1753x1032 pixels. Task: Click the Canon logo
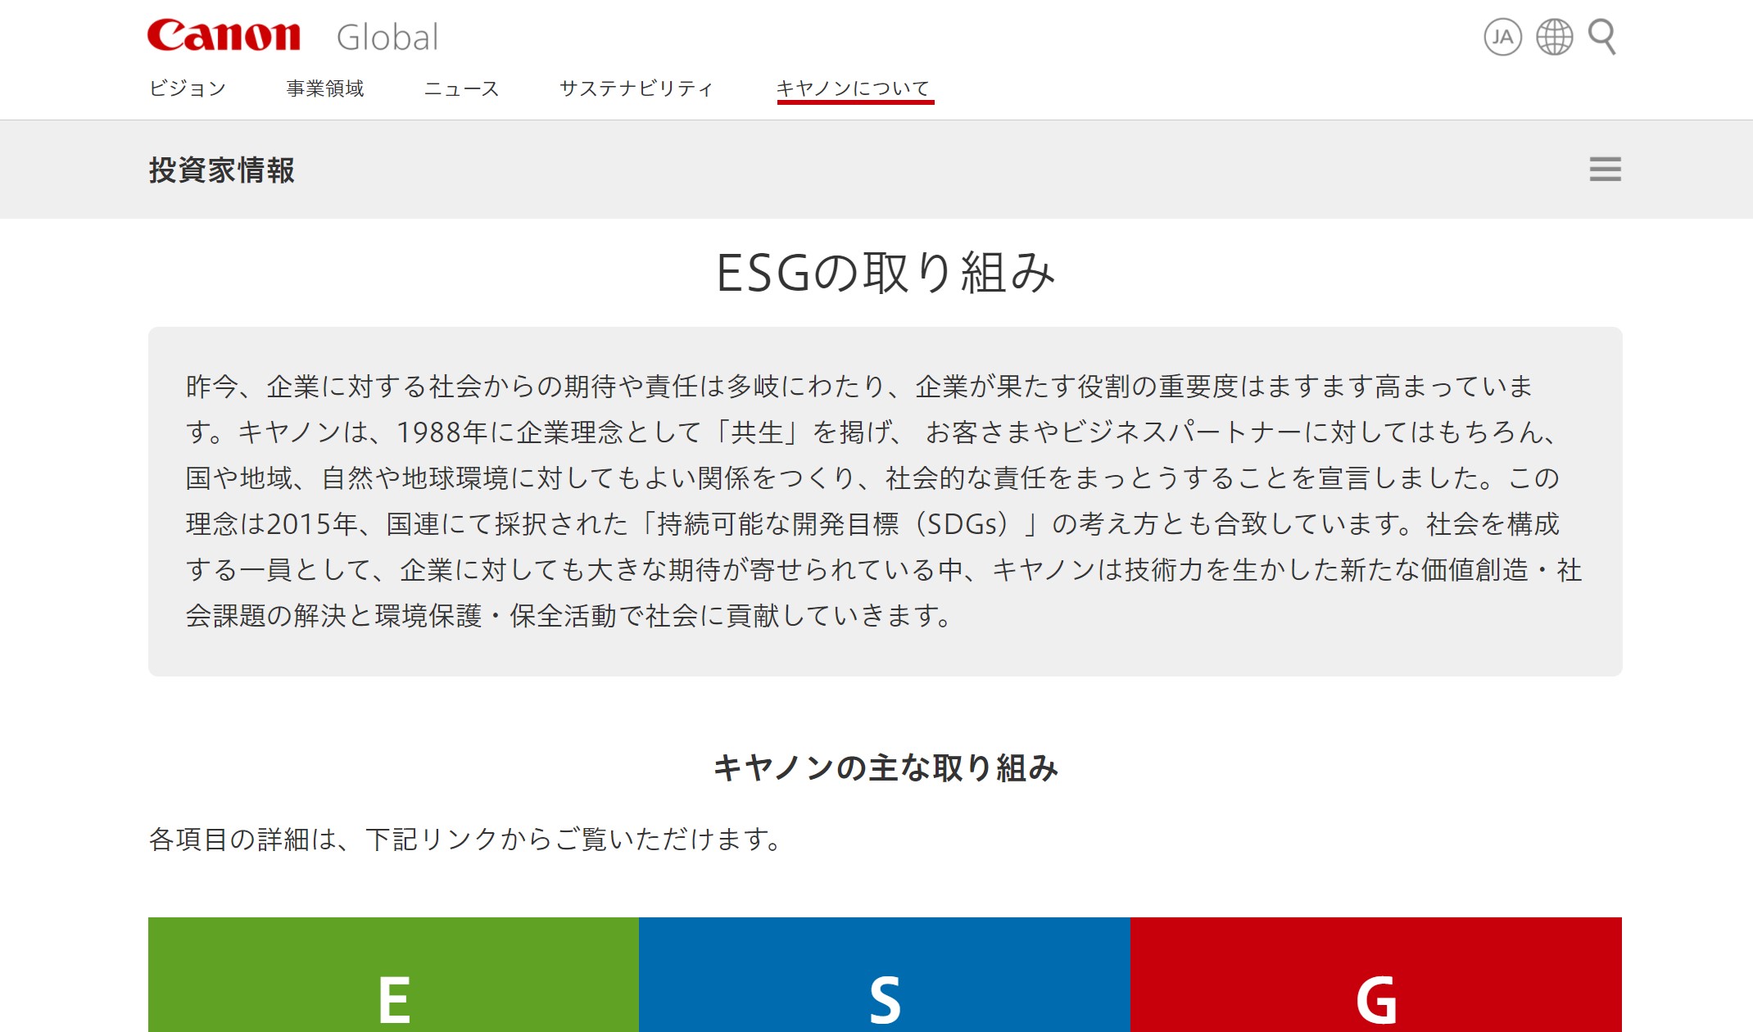coord(224,36)
